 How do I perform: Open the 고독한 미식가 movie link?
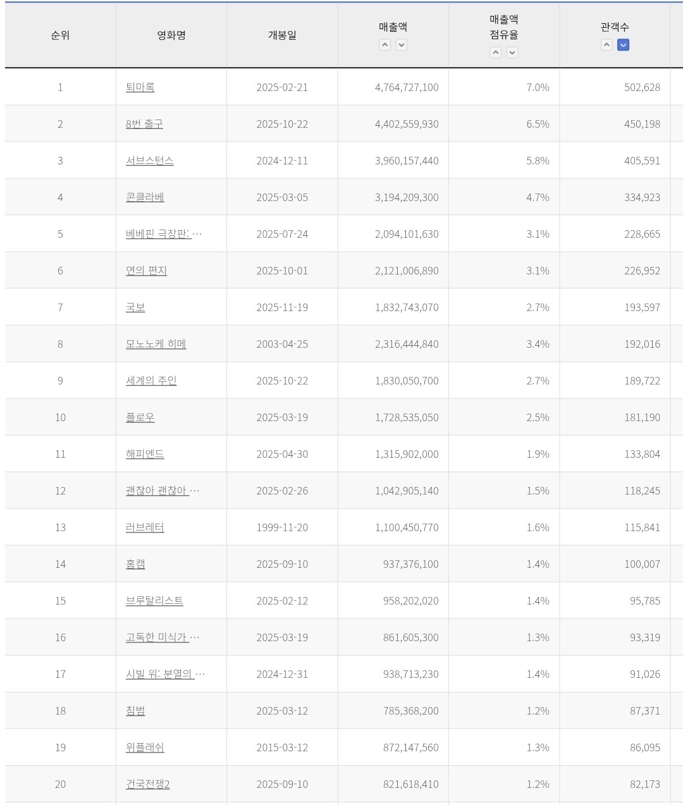tap(163, 637)
